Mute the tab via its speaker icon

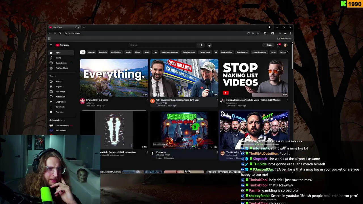75,27
